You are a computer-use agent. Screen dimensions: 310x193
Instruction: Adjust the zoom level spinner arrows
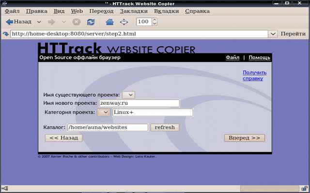[155, 22]
